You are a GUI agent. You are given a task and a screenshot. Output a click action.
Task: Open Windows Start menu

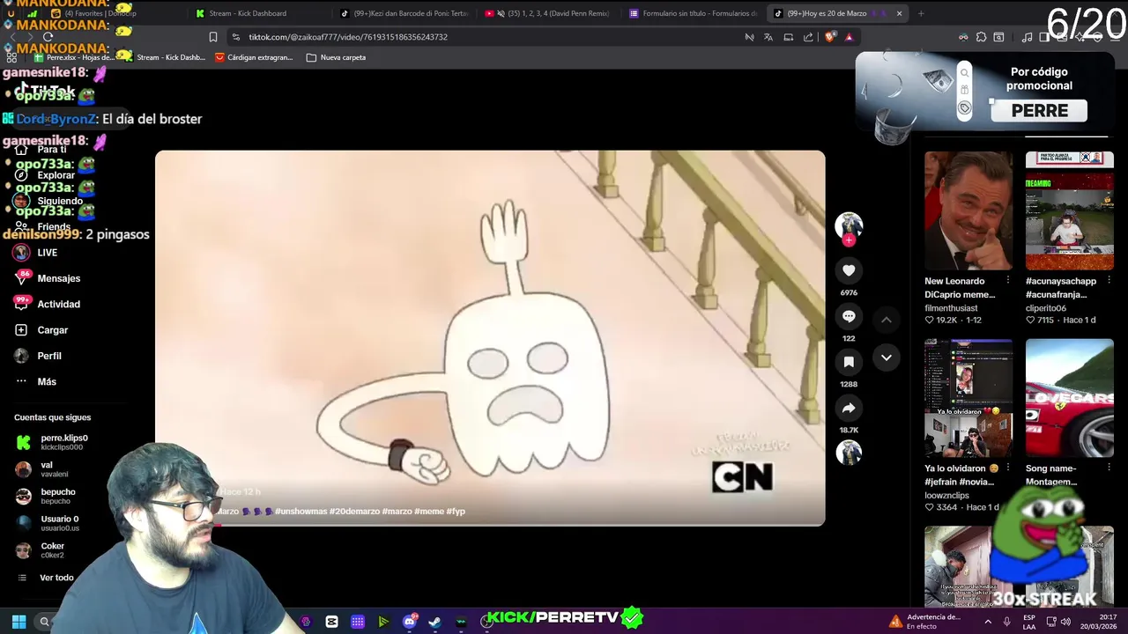(19, 622)
